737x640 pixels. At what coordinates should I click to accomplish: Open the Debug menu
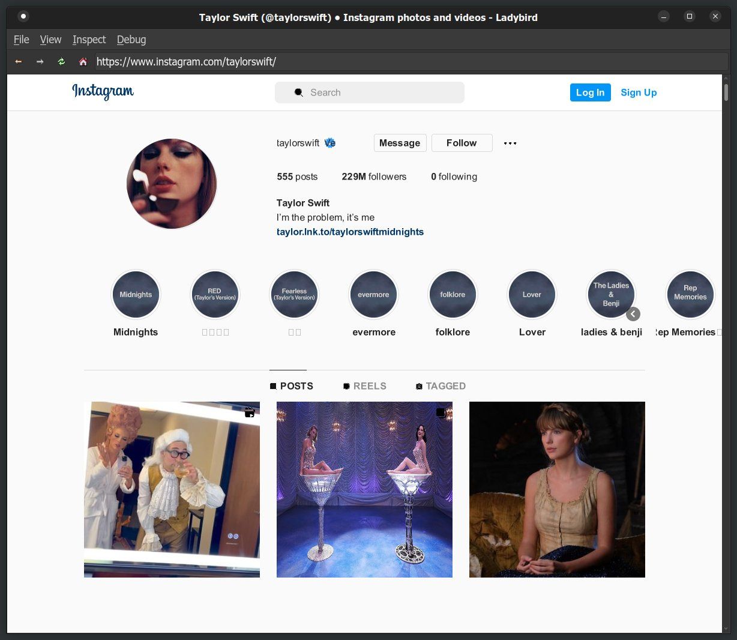click(131, 40)
